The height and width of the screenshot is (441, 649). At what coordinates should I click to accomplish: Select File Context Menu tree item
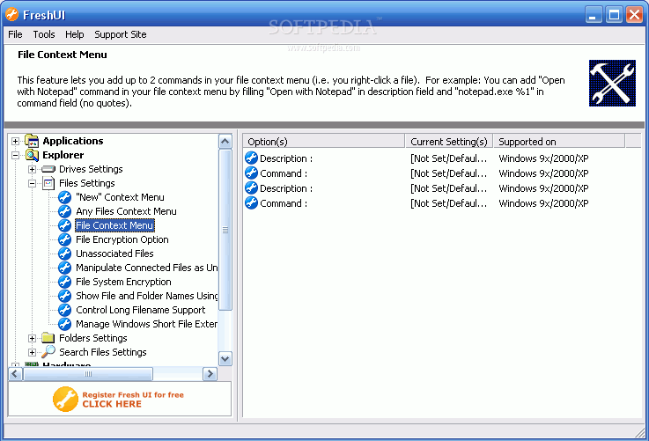coord(114,225)
